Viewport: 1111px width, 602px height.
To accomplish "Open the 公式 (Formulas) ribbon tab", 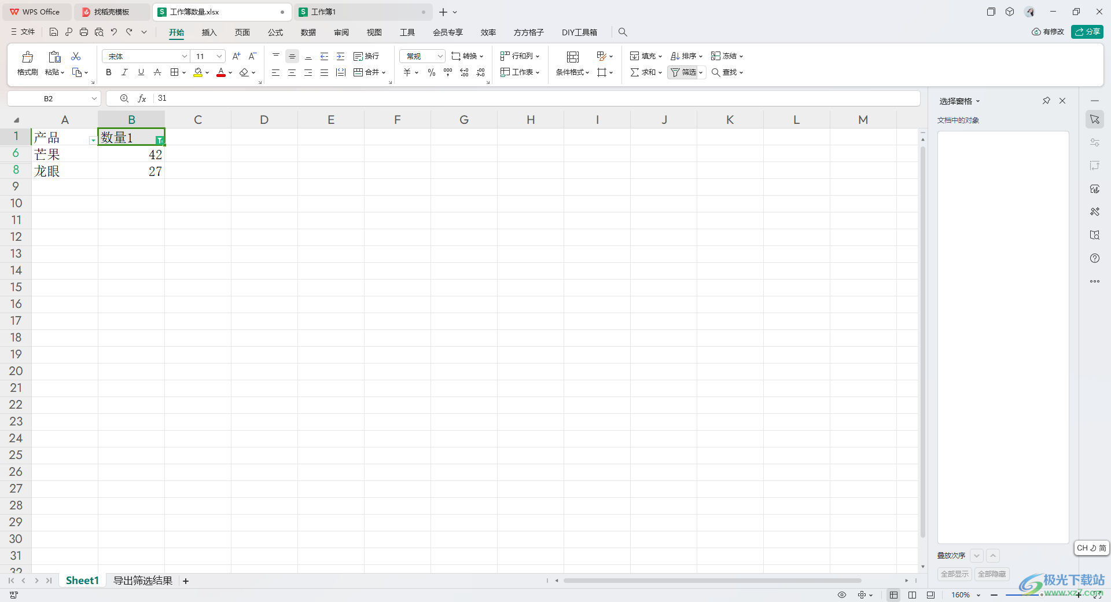I will click(275, 32).
